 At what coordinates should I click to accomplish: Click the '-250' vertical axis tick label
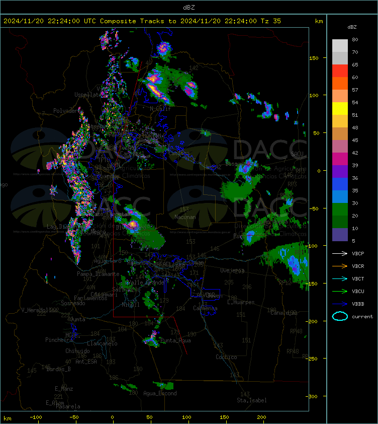tap(312, 359)
